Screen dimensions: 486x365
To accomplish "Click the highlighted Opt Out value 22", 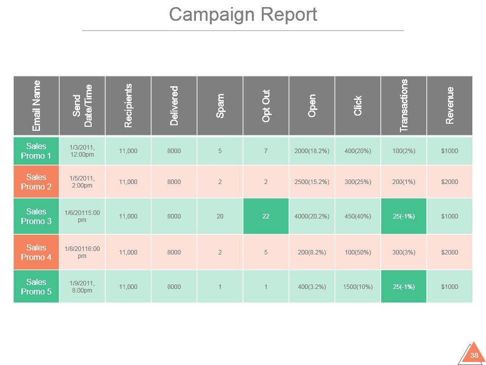I will coord(266,216).
